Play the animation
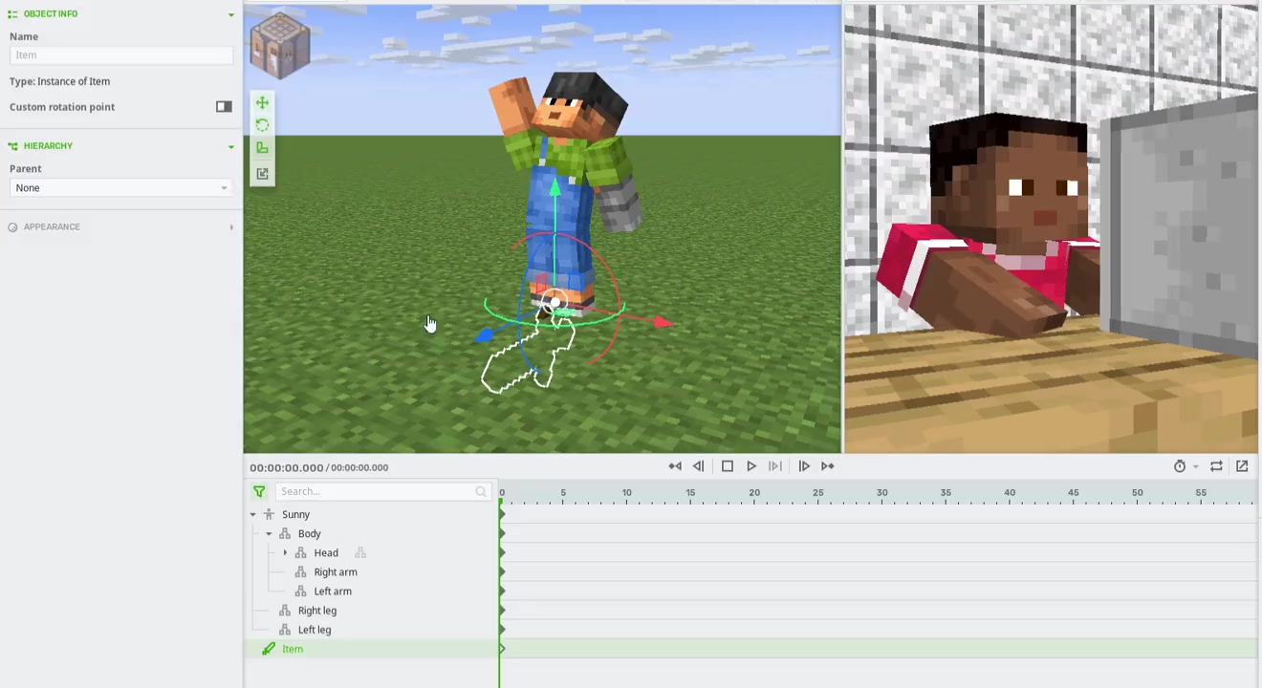 pos(751,466)
